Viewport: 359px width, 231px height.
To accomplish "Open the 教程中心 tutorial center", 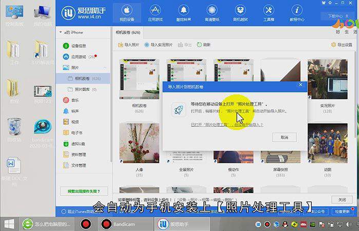I will pos(297,13).
